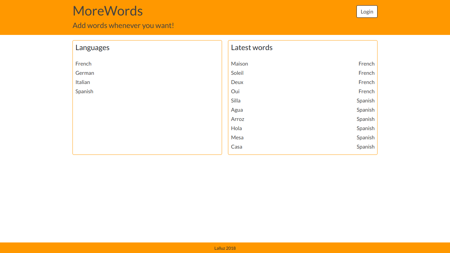This screenshot has width=450, height=253.
Task: Click Spanish label beside Arroz
Action: tap(365, 119)
